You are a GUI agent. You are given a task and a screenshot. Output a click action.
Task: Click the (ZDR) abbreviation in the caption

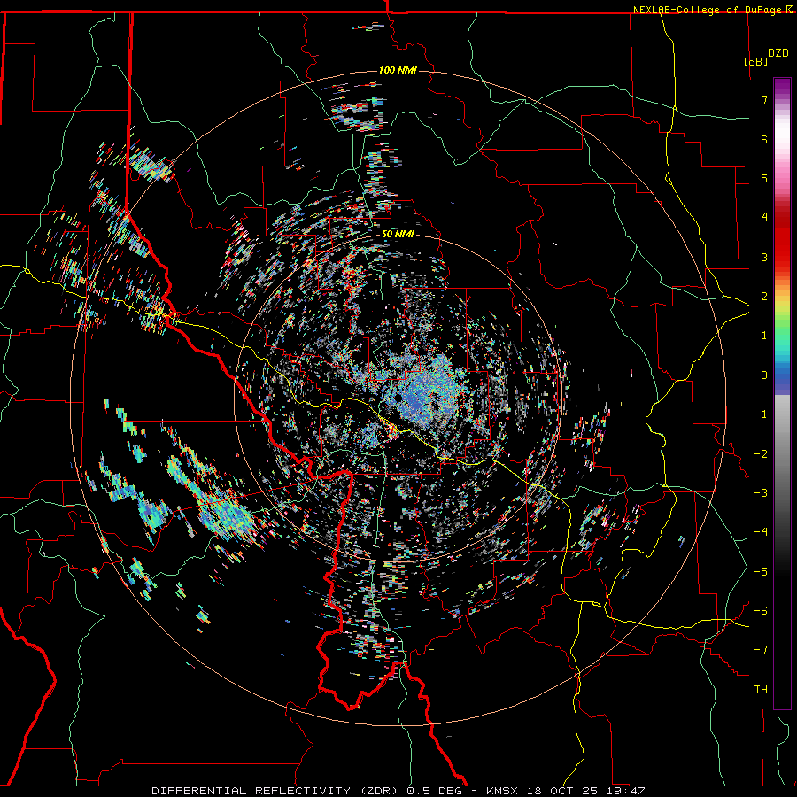380,791
